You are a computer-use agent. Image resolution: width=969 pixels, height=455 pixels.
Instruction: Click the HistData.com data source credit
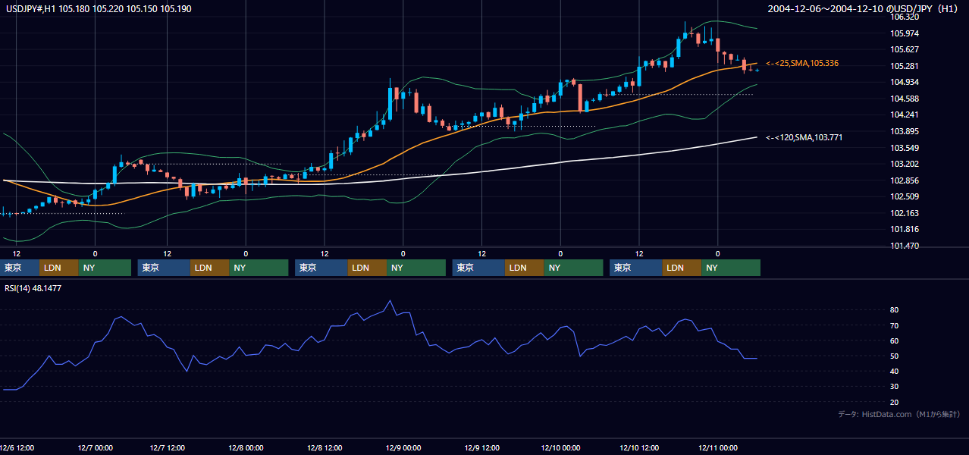click(899, 414)
